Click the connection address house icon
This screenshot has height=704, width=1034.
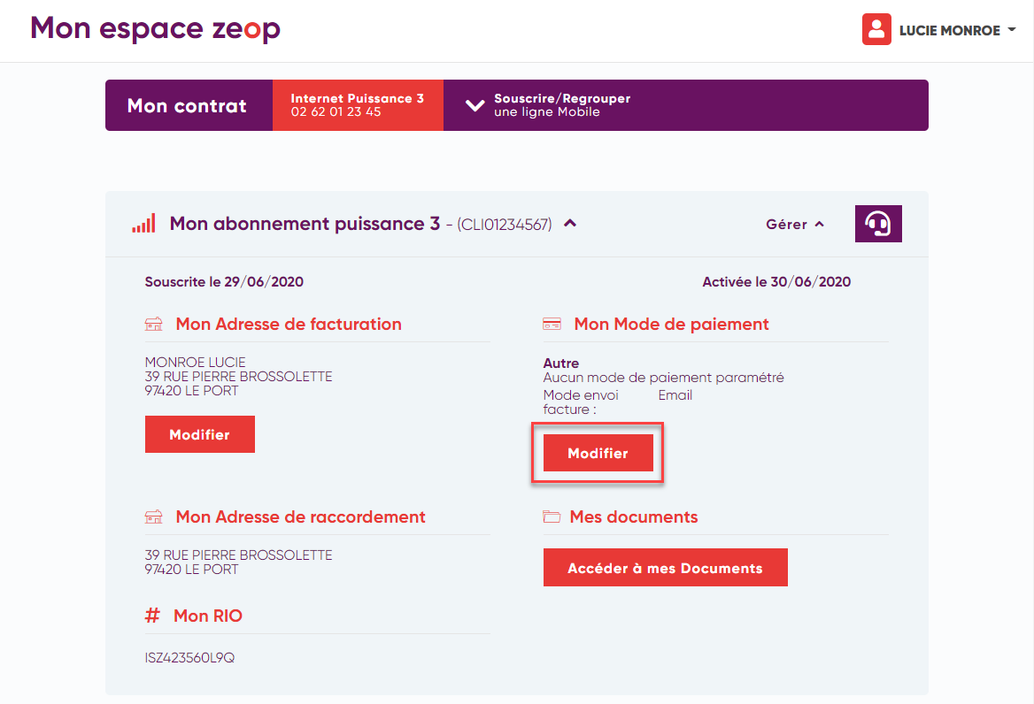[154, 517]
